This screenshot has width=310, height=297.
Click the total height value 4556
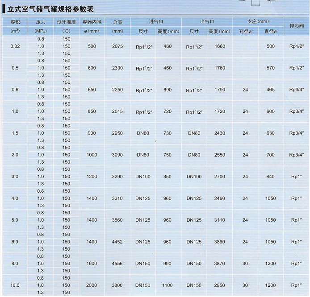click(x=117, y=264)
